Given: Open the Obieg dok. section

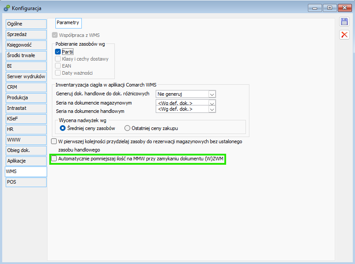Looking at the screenshot, I should [26, 151].
